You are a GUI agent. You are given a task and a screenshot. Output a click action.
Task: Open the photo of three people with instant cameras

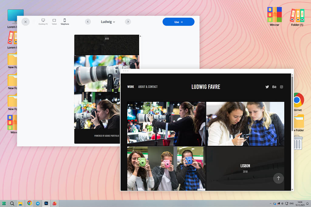pos(166,169)
